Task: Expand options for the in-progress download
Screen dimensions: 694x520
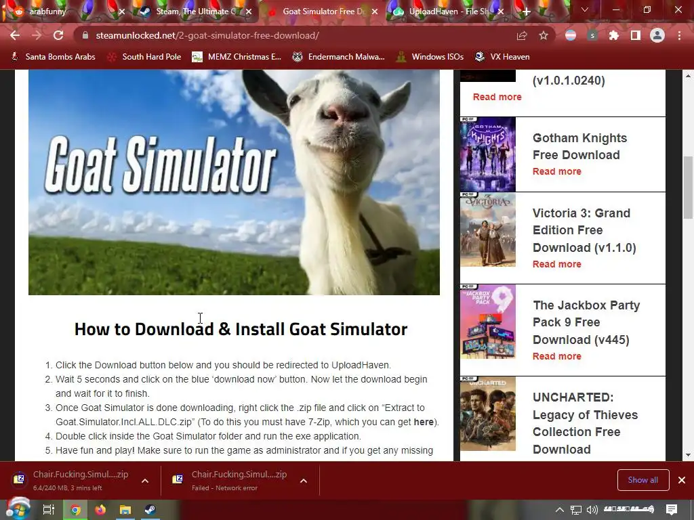Action: 145,481
